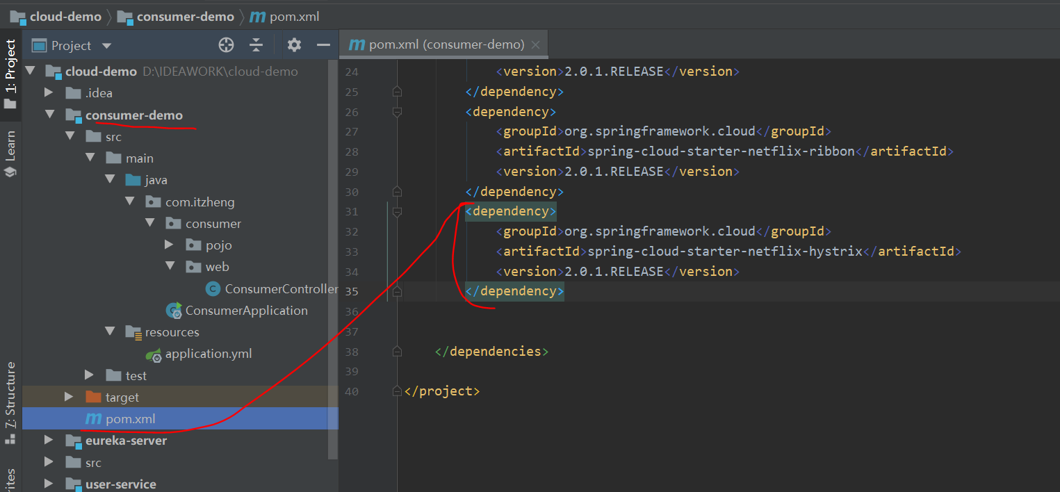1060x492 pixels.
Task: Collapse the com.itzheng package
Action: [x=130, y=202]
